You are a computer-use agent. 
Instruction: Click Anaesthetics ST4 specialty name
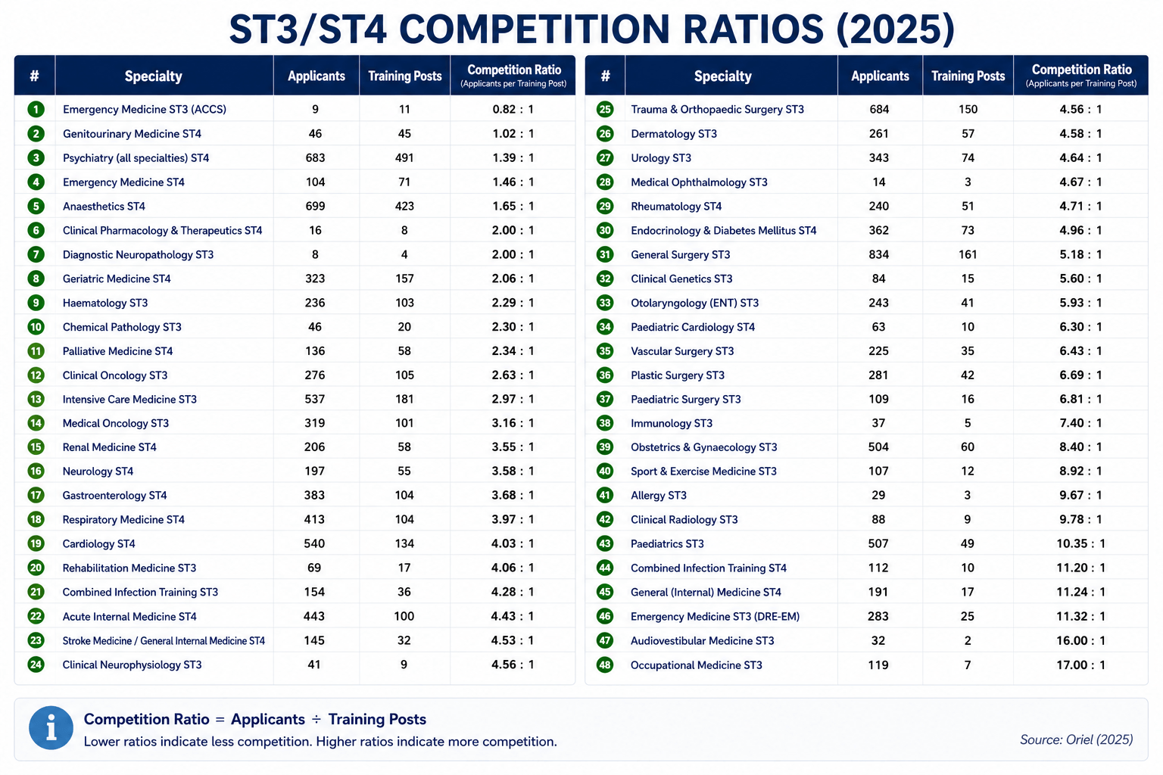point(104,207)
